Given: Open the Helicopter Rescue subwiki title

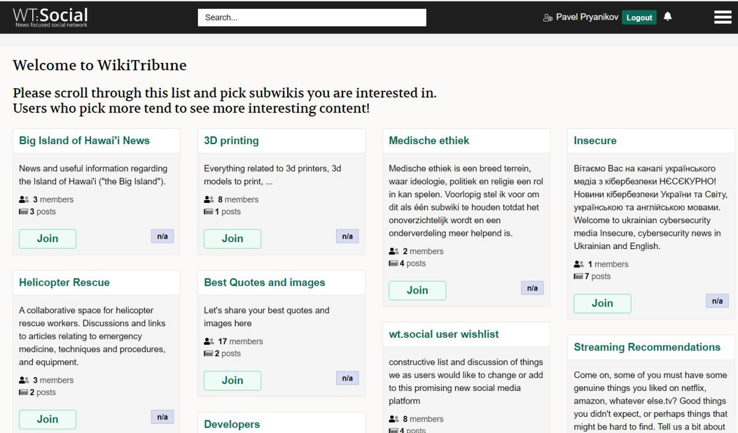Looking at the screenshot, I should coord(64,283).
